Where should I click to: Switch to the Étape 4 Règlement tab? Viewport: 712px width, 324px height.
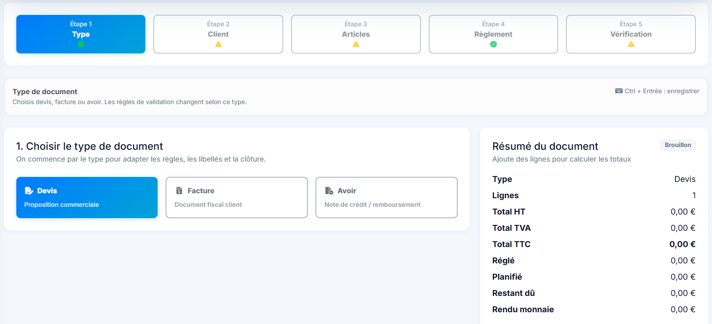pyautogui.click(x=493, y=34)
